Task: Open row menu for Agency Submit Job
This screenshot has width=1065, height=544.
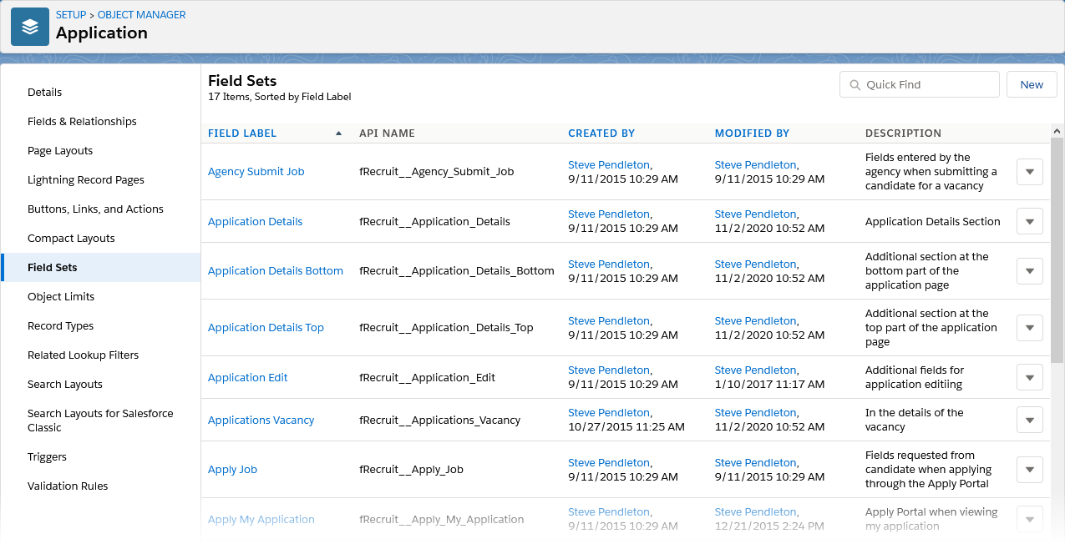Action: point(1029,172)
